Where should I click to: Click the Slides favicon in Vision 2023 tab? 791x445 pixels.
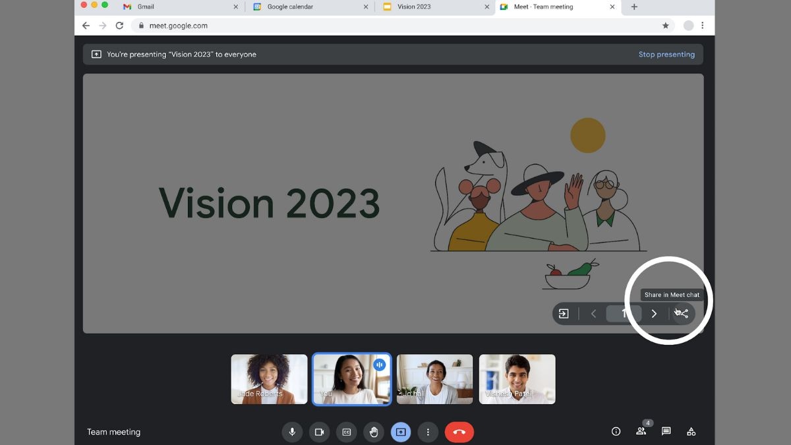pyautogui.click(x=387, y=7)
